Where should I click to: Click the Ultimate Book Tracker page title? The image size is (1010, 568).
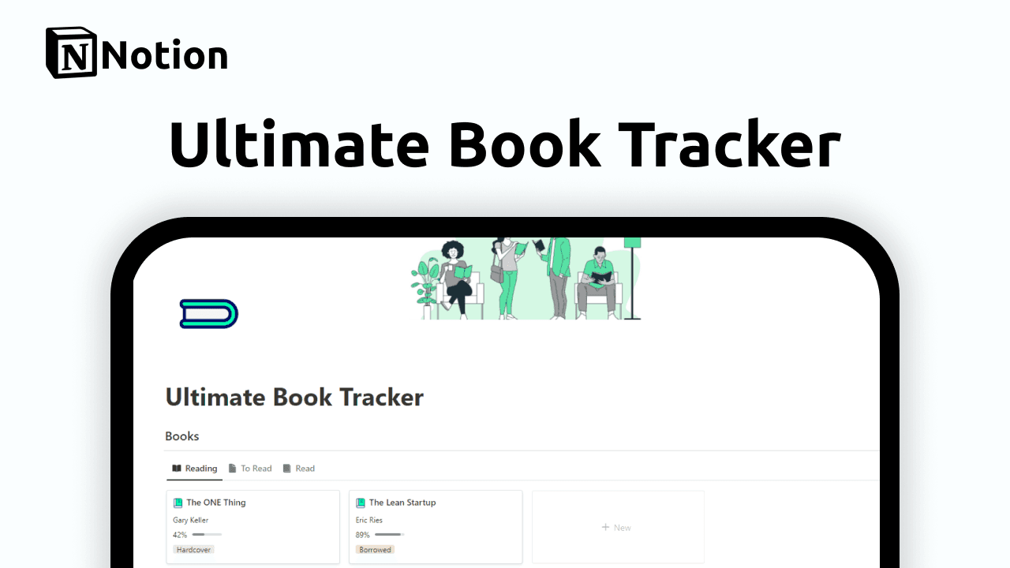(294, 397)
